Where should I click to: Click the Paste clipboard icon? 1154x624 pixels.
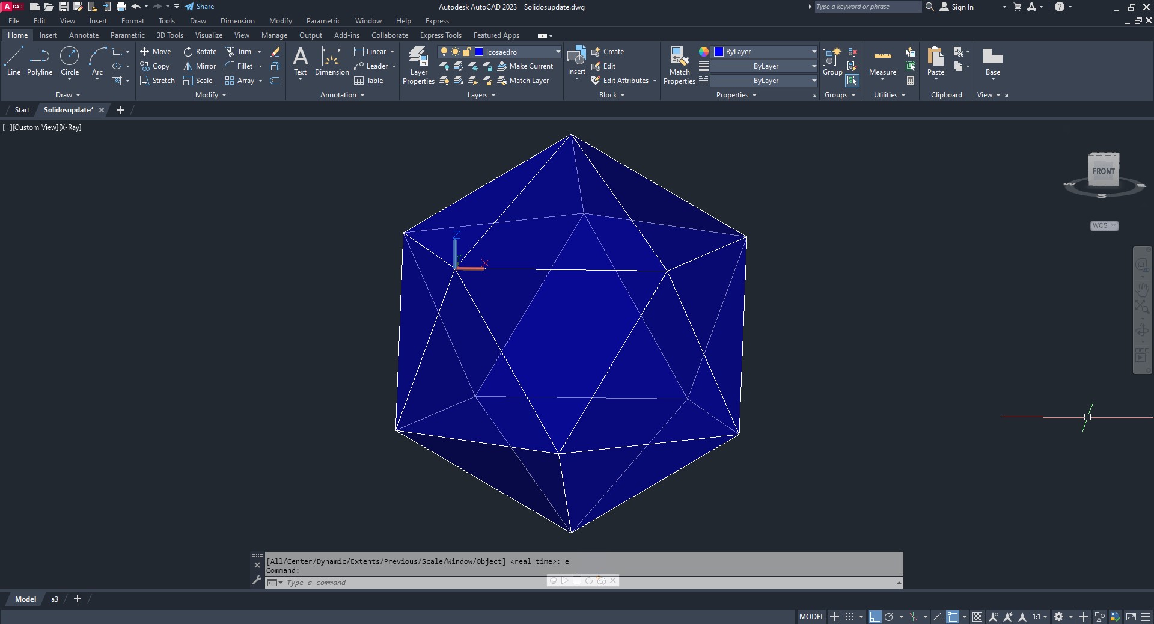[935, 61]
